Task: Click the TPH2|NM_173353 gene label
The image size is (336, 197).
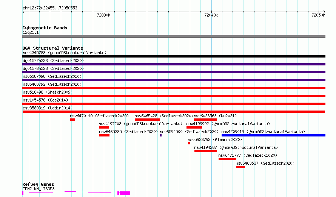Action: (x=39, y=189)
